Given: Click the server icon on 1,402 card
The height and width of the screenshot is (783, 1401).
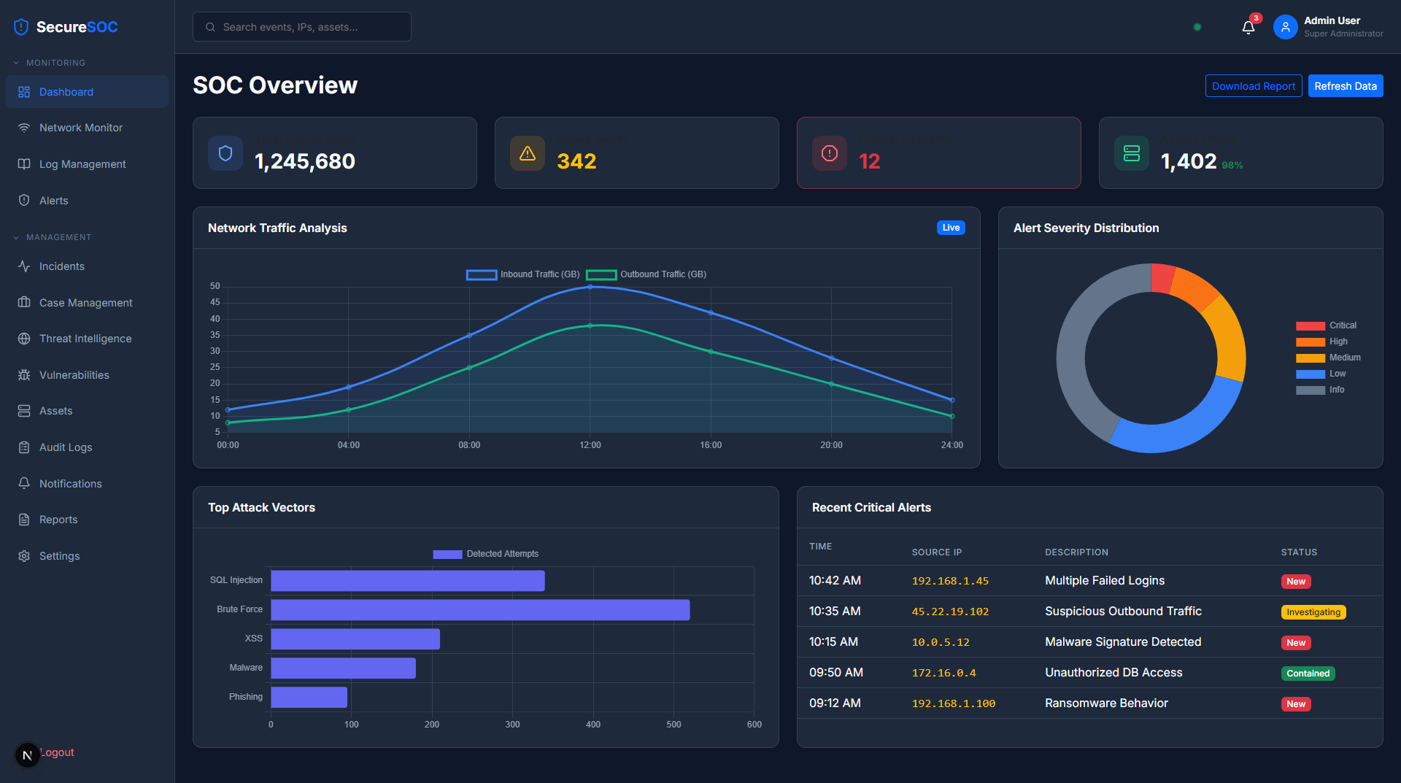Looking at the screenshot, I should (1132, 153).
